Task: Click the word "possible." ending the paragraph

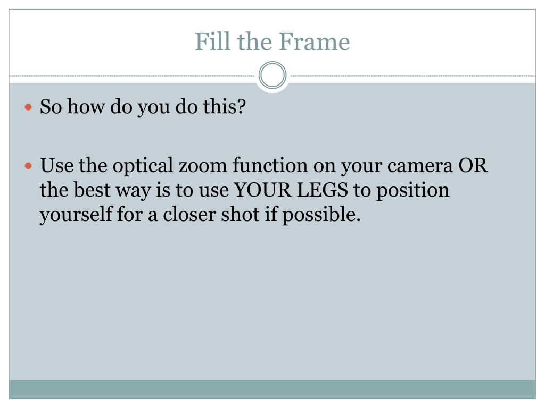Action: [x=321, y=215]
